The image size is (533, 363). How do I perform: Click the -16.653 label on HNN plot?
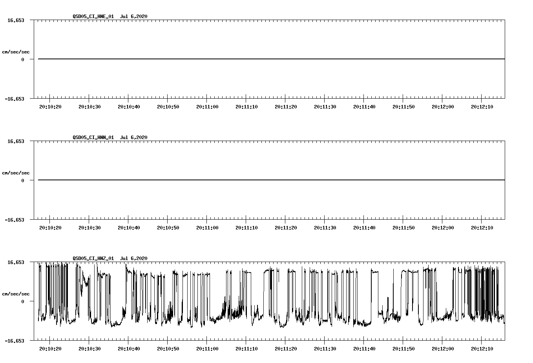[15, 220]
